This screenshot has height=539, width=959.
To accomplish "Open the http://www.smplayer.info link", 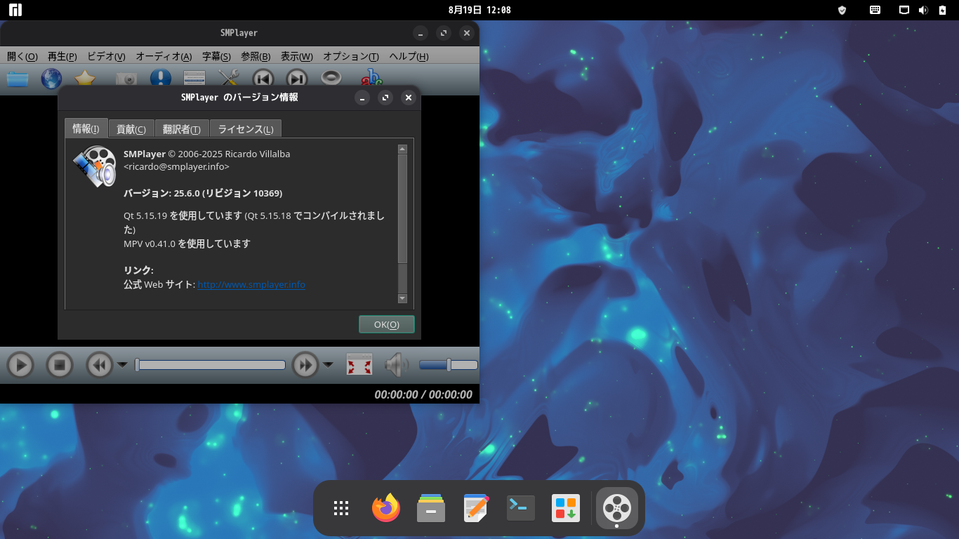I will [x=251, y=285].
